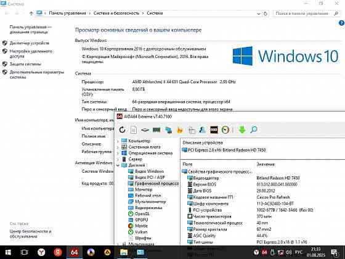The image size is (345, 259).
Task: Click the AIDA64 refresh toolbar icon
Action: [122, 129]
